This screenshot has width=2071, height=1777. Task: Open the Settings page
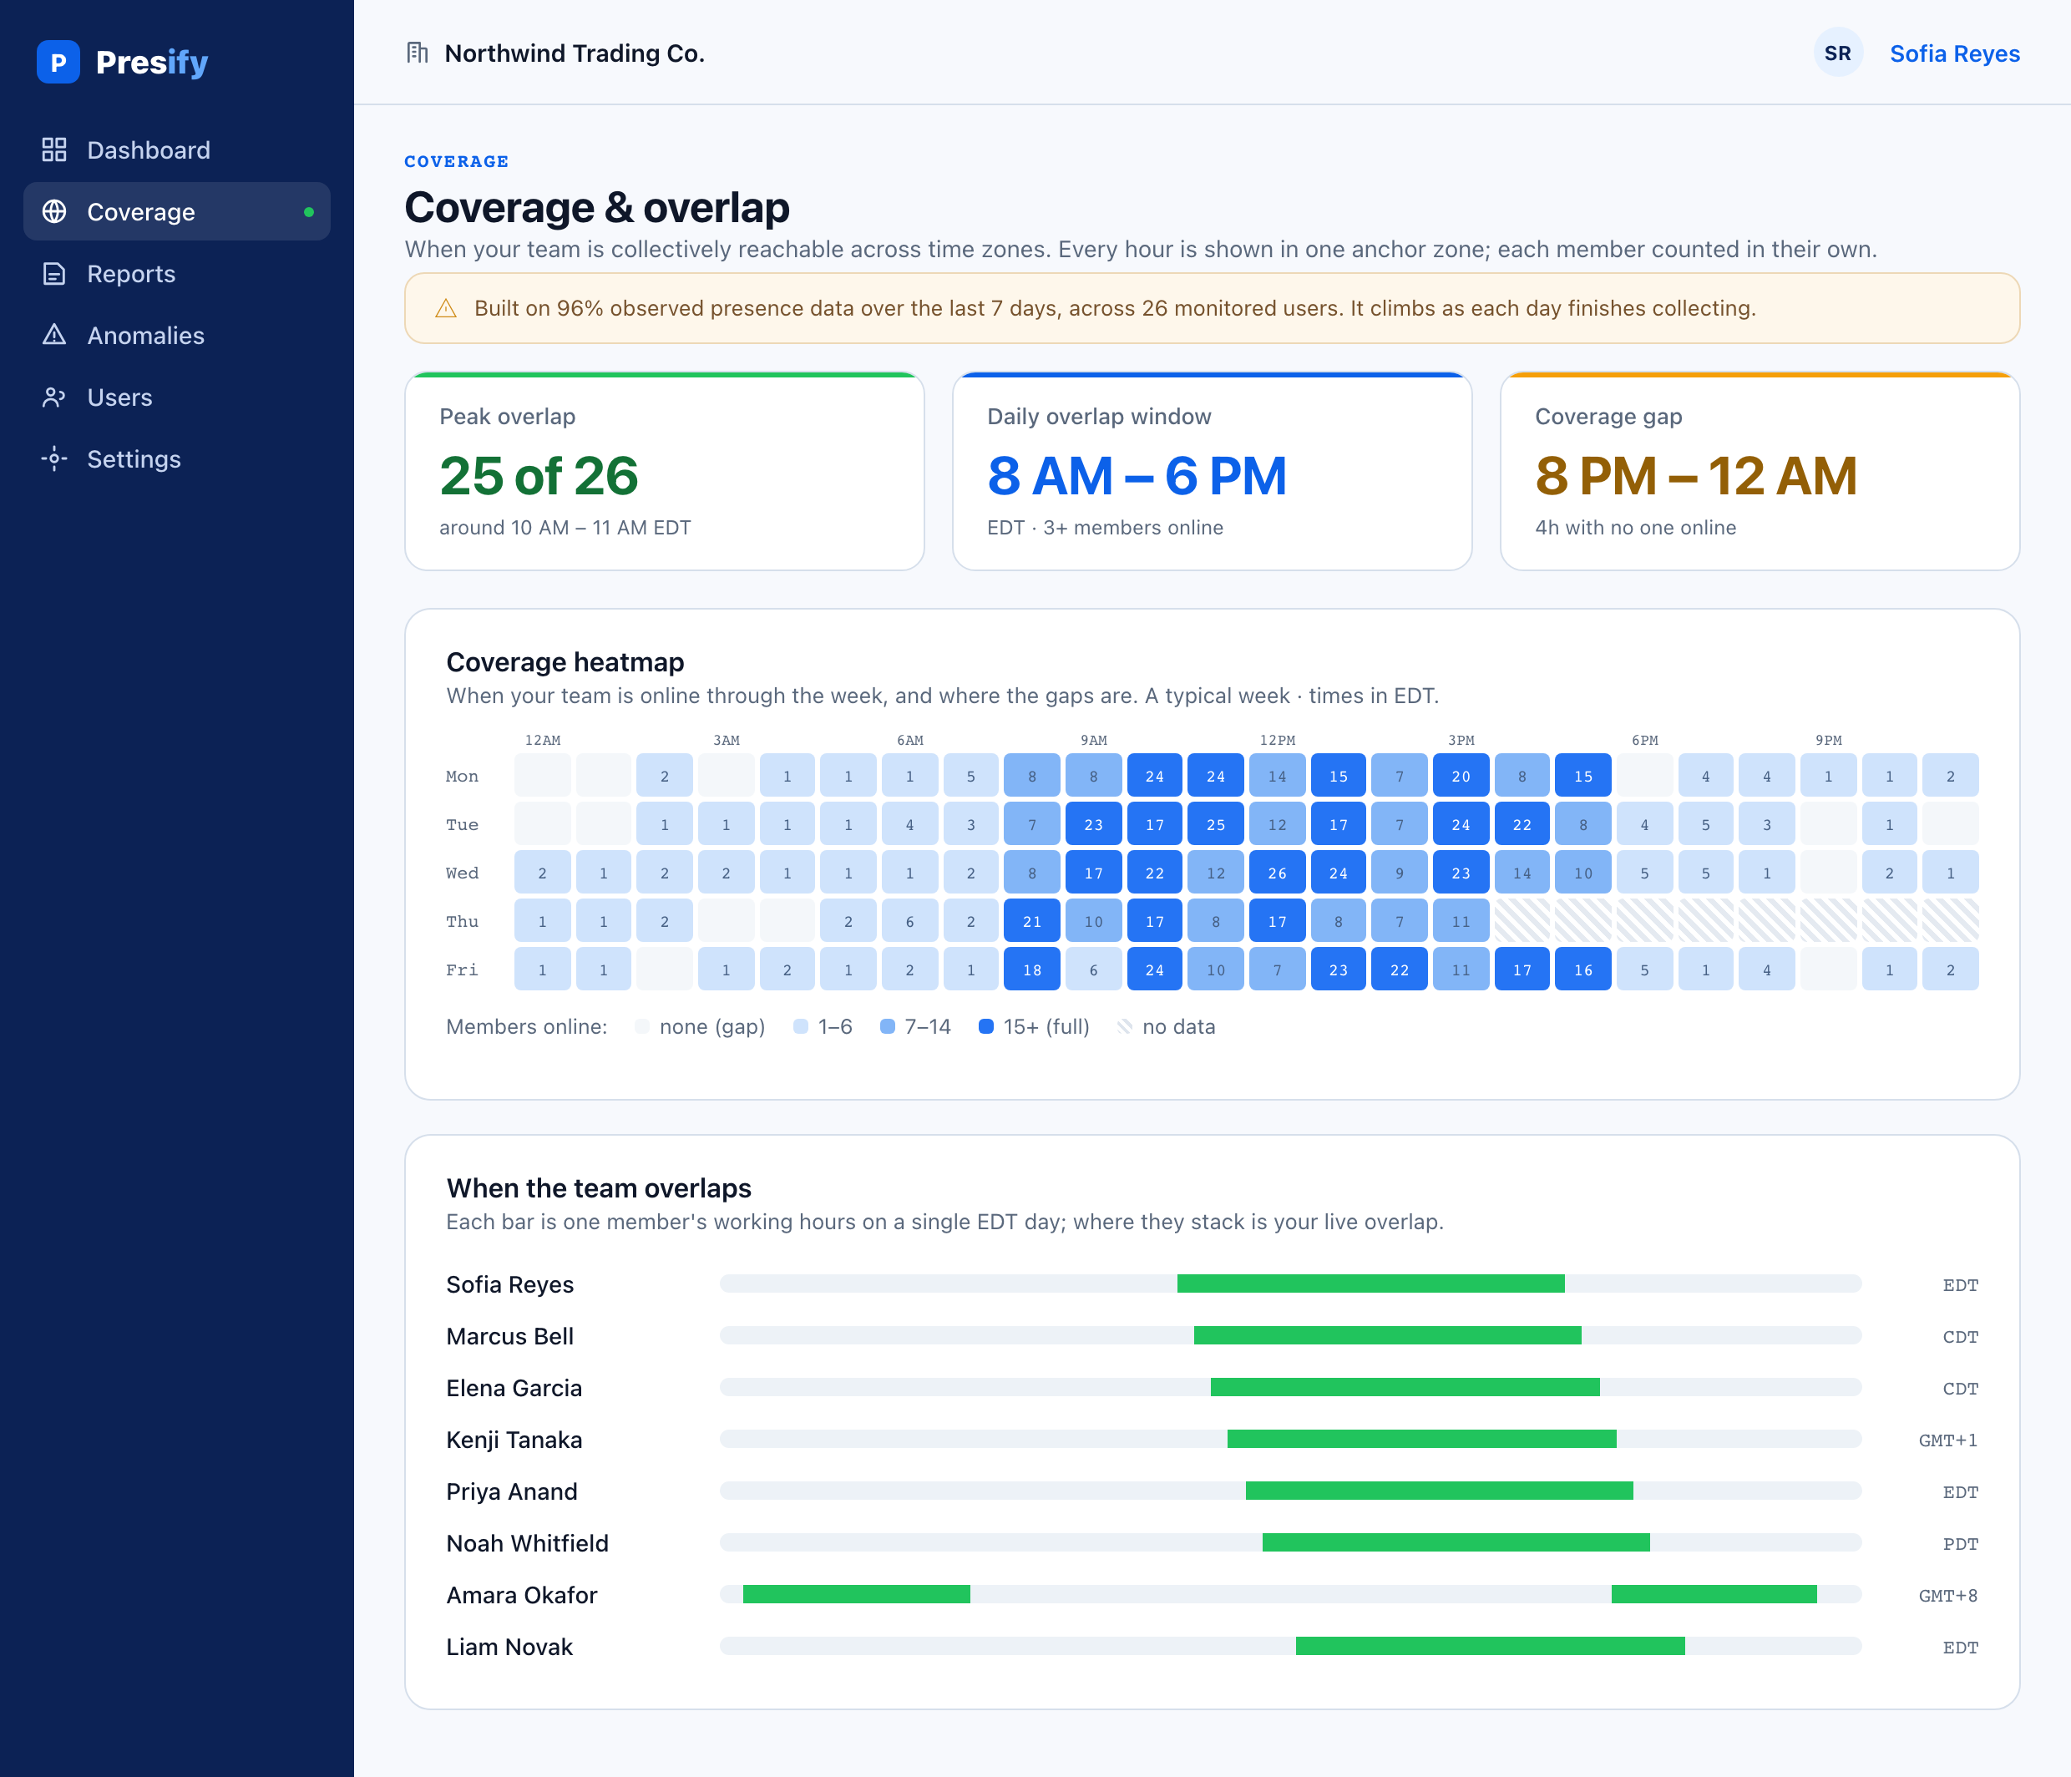tap(177, 458)
